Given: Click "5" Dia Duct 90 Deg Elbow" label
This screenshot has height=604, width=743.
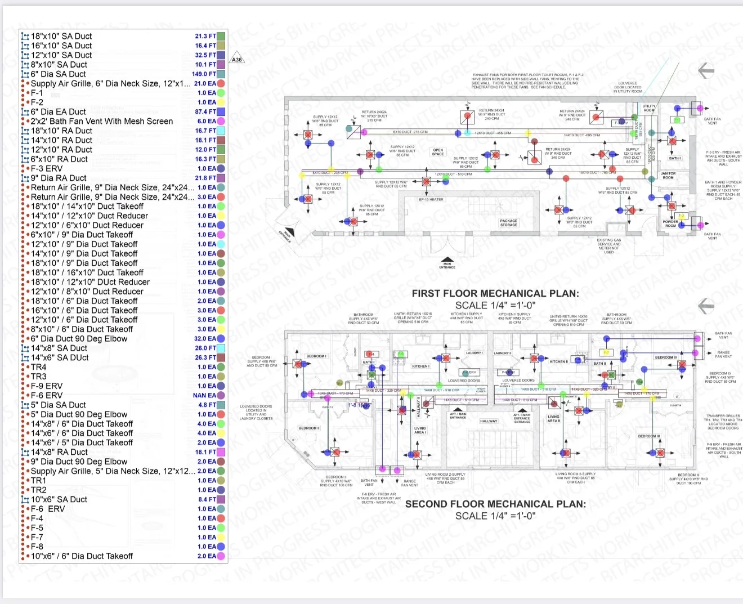Looking at the screenshot, I should [x=79, y=414].
